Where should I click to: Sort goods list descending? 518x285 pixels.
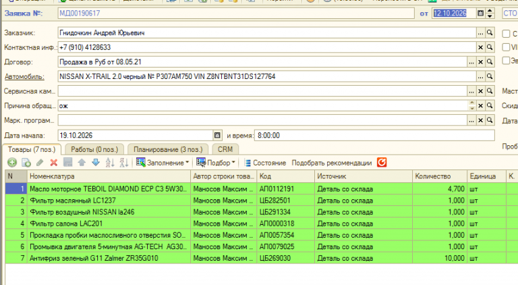124,162
